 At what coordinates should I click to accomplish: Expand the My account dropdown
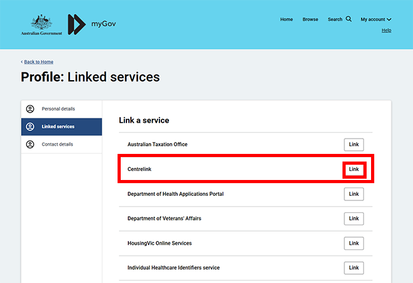tap(376, 20)
